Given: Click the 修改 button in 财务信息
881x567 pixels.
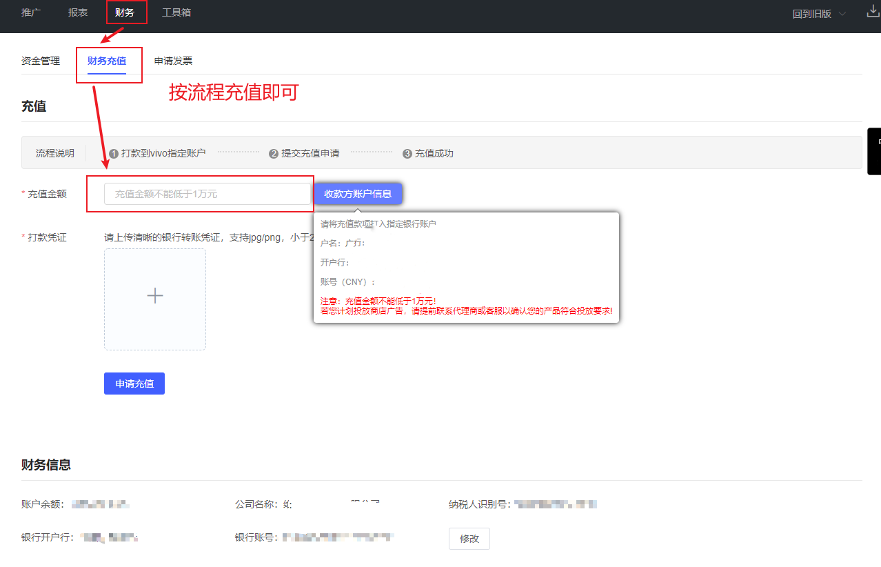Looking at the screenshot, I should coord(469,539).
